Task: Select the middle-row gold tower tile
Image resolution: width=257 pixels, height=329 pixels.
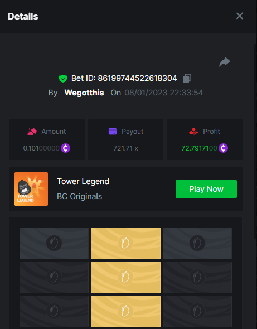Action: point(125,277)
